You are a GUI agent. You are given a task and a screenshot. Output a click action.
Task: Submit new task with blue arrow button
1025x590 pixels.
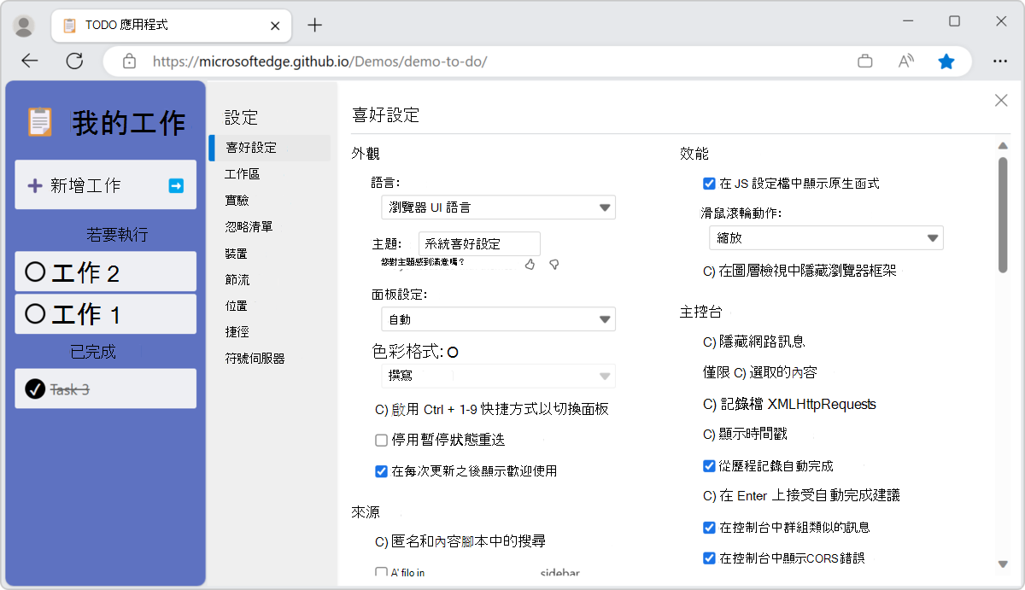pos(176,185)
